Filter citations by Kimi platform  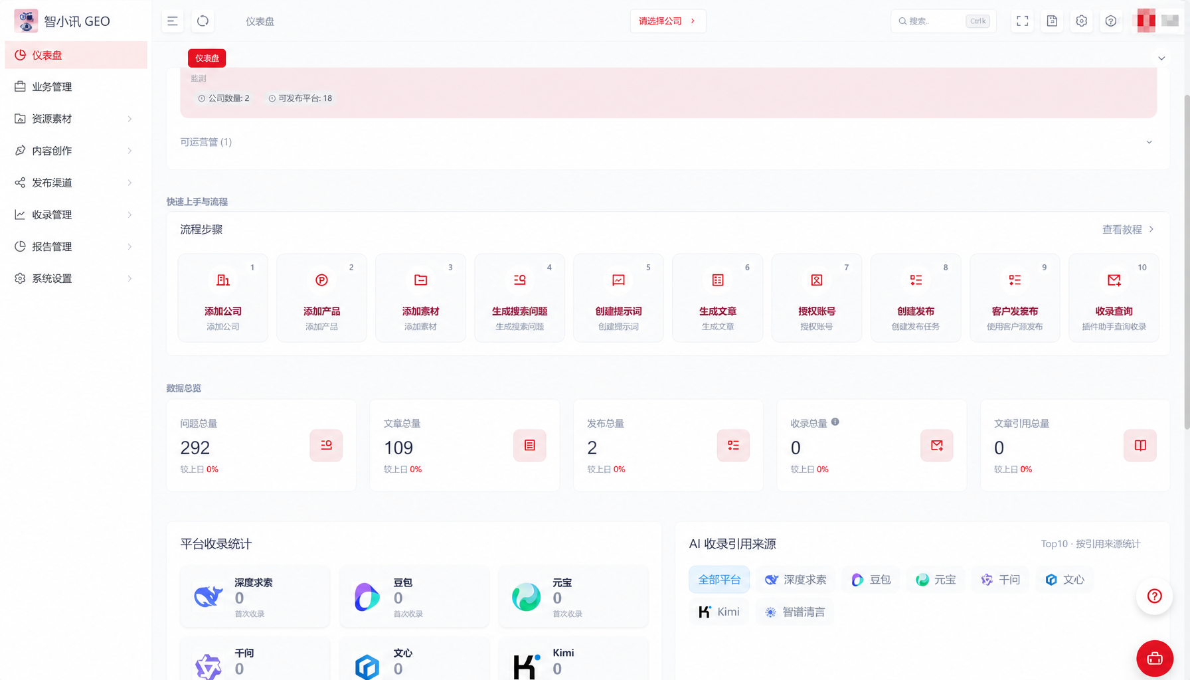click(x=719, y=612)
